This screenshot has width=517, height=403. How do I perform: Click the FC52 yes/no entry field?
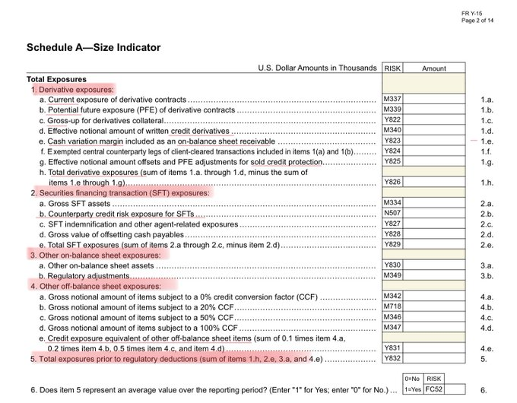(455, 389)
